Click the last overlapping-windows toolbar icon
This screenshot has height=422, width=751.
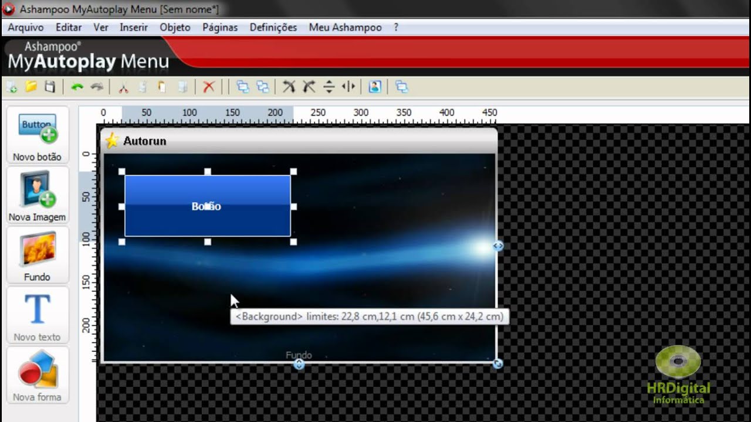tap(402, 87)
